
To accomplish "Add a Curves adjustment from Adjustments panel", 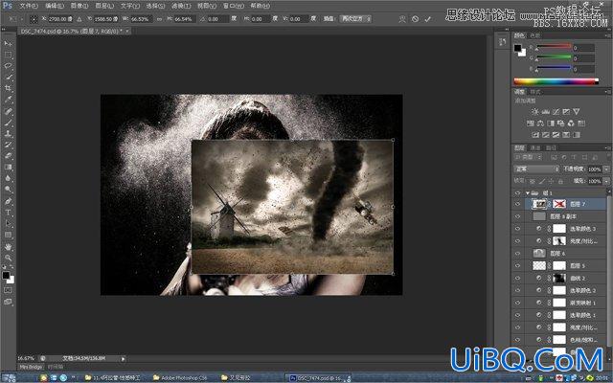I will tap(556, 111).
